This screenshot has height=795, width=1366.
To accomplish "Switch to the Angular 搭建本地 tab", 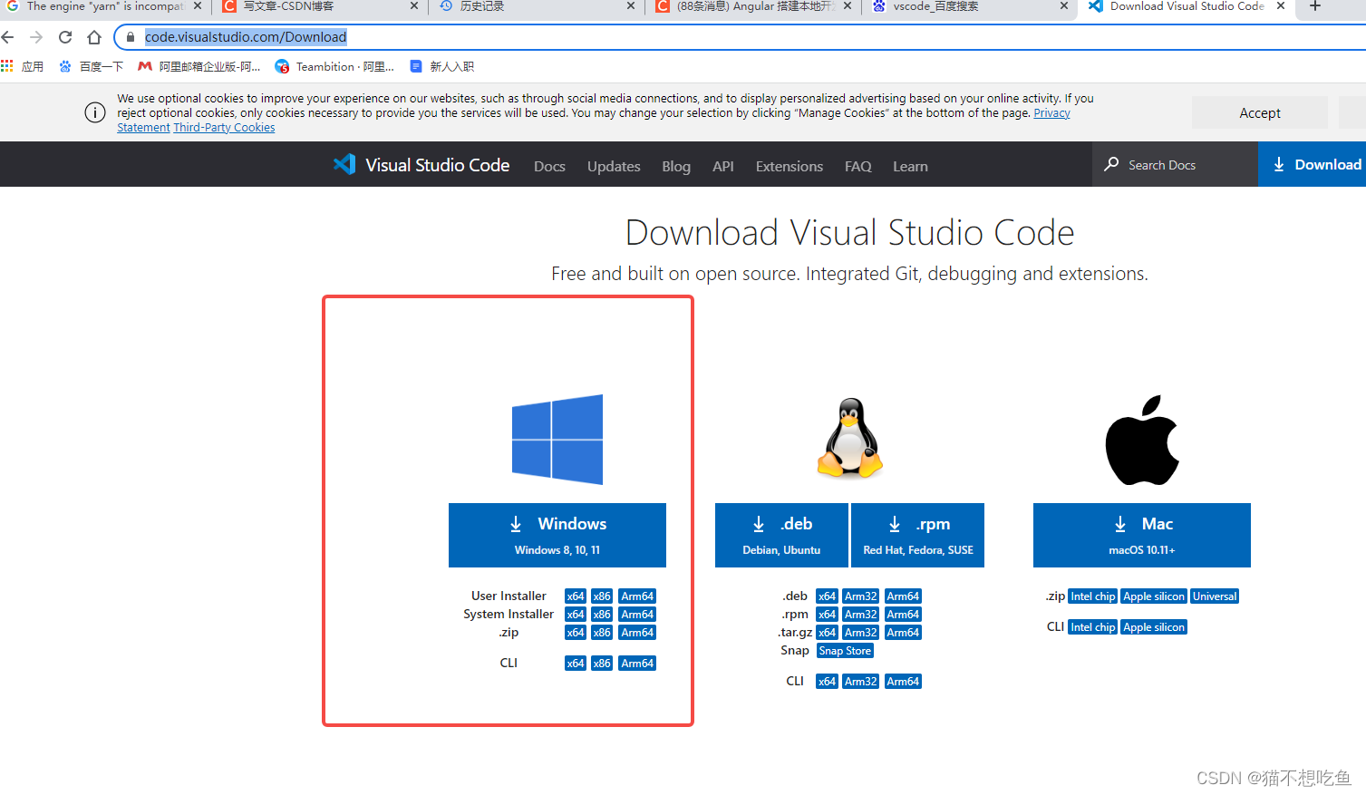I will point(752,6).
